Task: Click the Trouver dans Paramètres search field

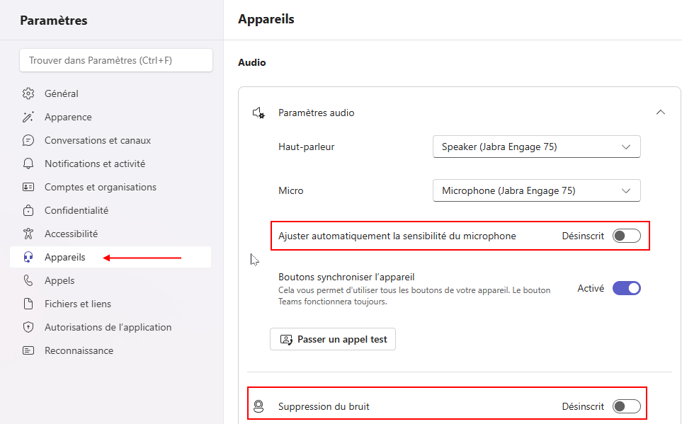Action: 116,60
